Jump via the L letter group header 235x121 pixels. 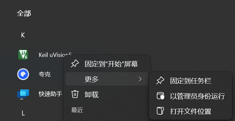pos(23,113)
